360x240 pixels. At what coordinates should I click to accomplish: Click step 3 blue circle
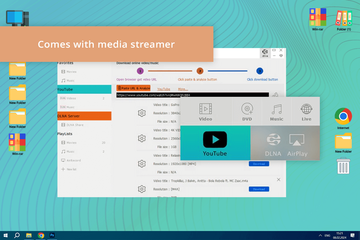click(x=259, y=71)
